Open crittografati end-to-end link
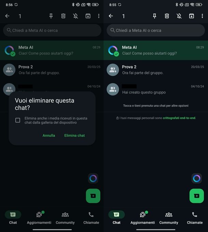Viewport: 208px width, 232px height. coord(179,118)
